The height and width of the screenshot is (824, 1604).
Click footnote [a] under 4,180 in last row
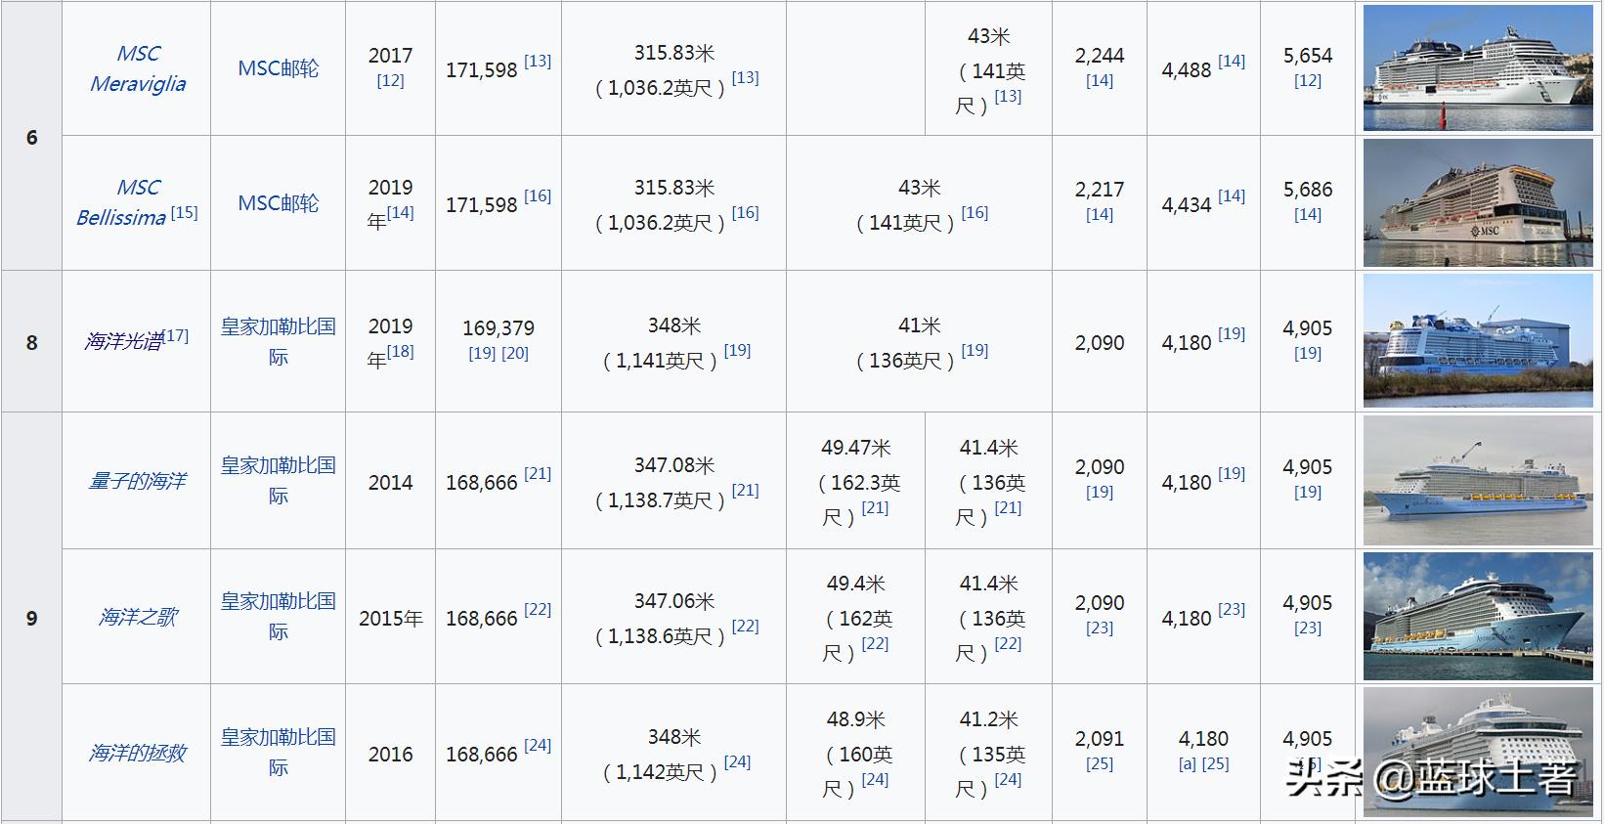pyautogui.click(x=1186, y=764)
